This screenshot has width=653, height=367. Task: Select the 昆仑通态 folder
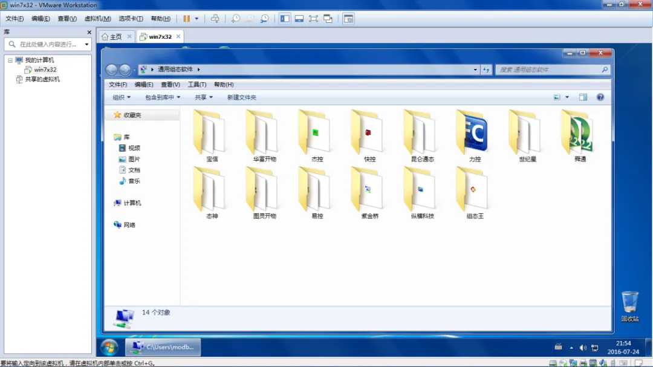point(422,136)
